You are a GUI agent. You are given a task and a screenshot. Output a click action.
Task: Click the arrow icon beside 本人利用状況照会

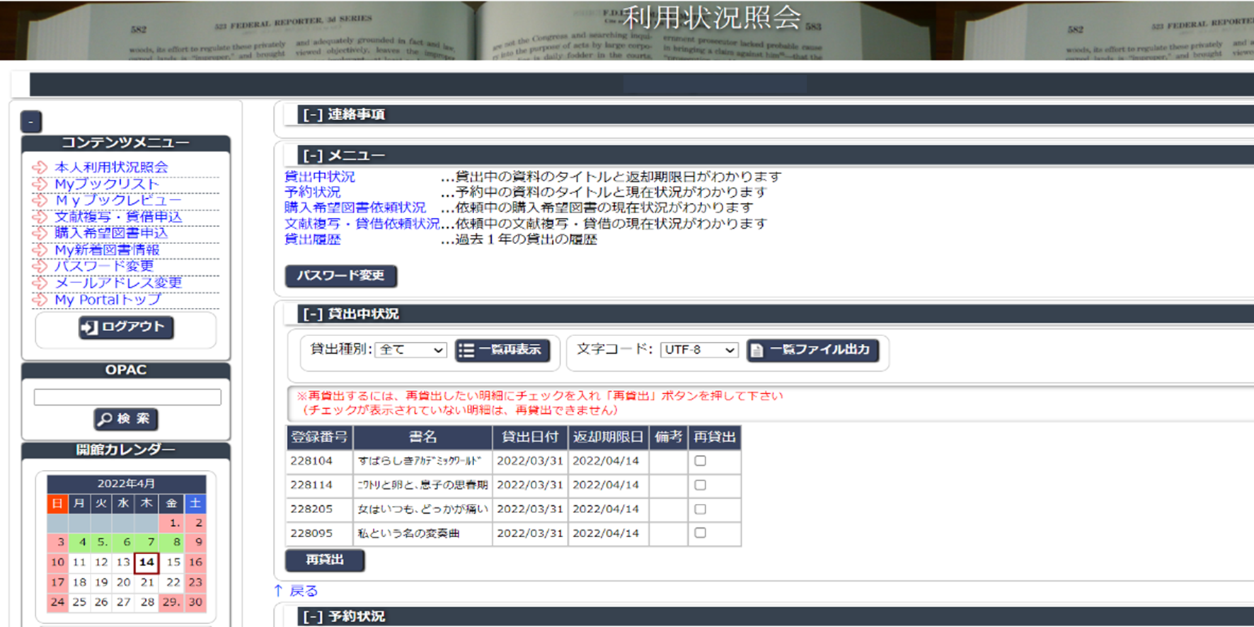pyautogui.click(x=40, y=168)
